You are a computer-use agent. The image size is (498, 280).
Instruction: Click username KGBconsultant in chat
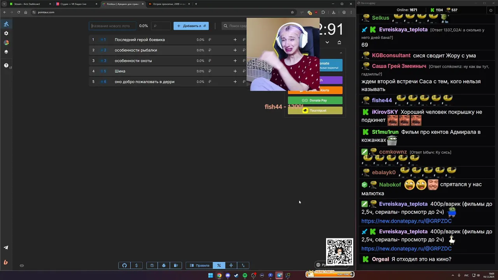click(391, 55)
